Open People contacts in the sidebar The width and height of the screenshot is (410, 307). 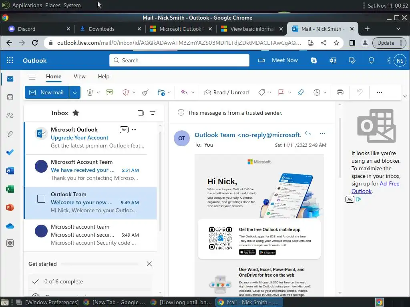10,116
